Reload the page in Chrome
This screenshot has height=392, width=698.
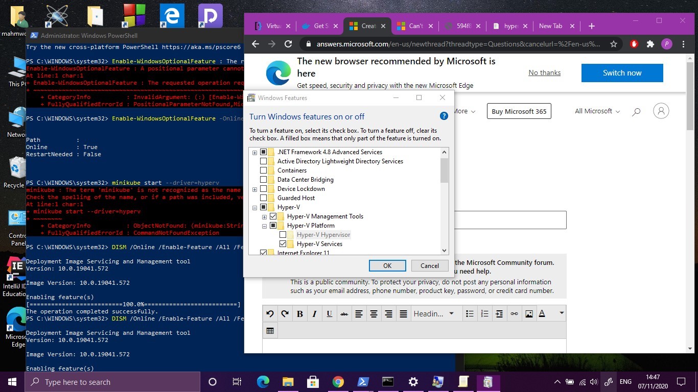click(288, 44)
